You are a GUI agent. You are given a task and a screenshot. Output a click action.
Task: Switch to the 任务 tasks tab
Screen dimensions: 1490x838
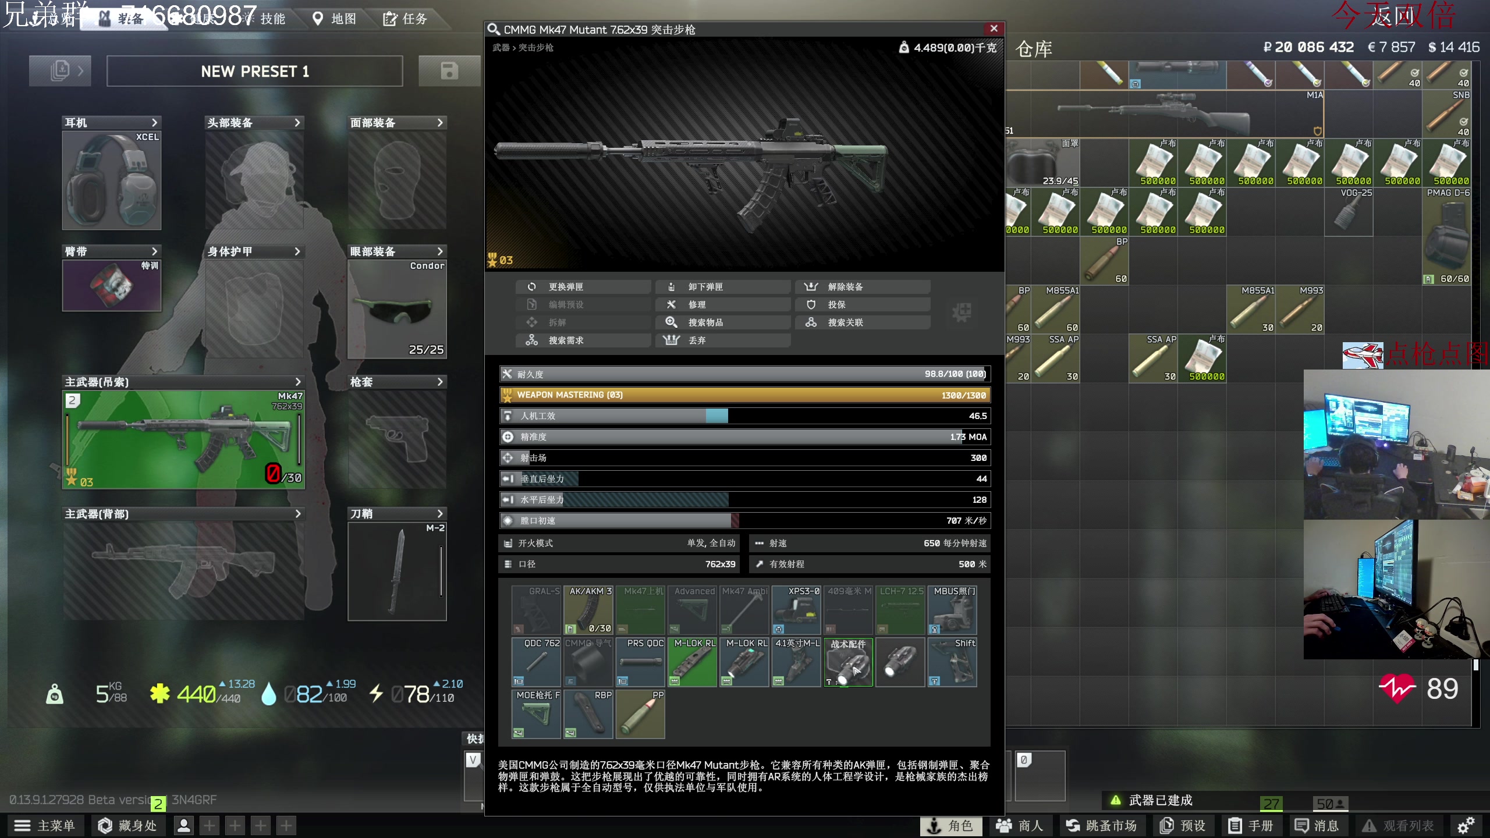(406, 19)
